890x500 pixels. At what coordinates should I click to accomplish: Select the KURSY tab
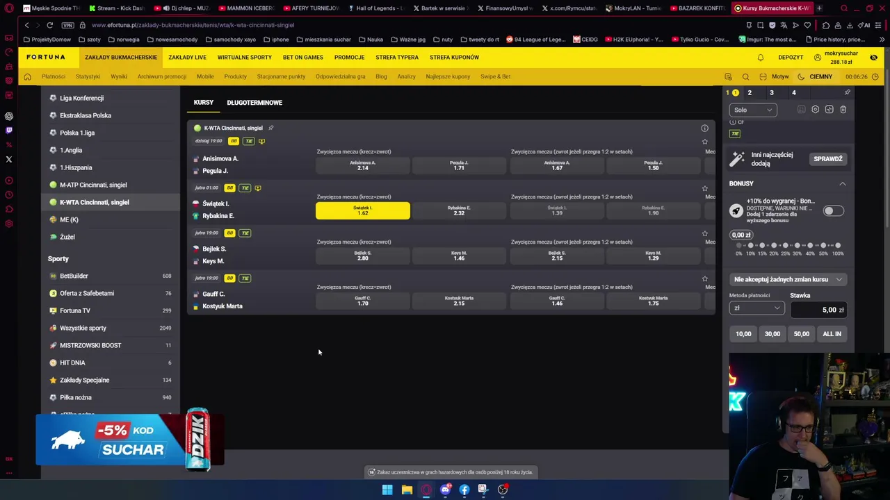pyautogui.click(x=204, y=103)
